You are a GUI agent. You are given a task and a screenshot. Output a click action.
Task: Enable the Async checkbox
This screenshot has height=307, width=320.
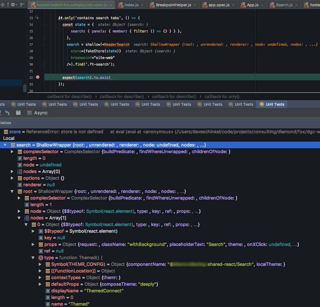point(29,113)
